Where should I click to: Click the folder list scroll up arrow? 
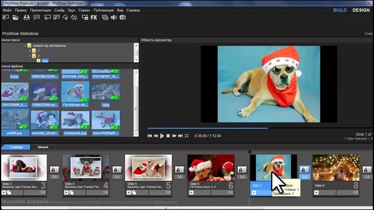click(x=136, y=45)
